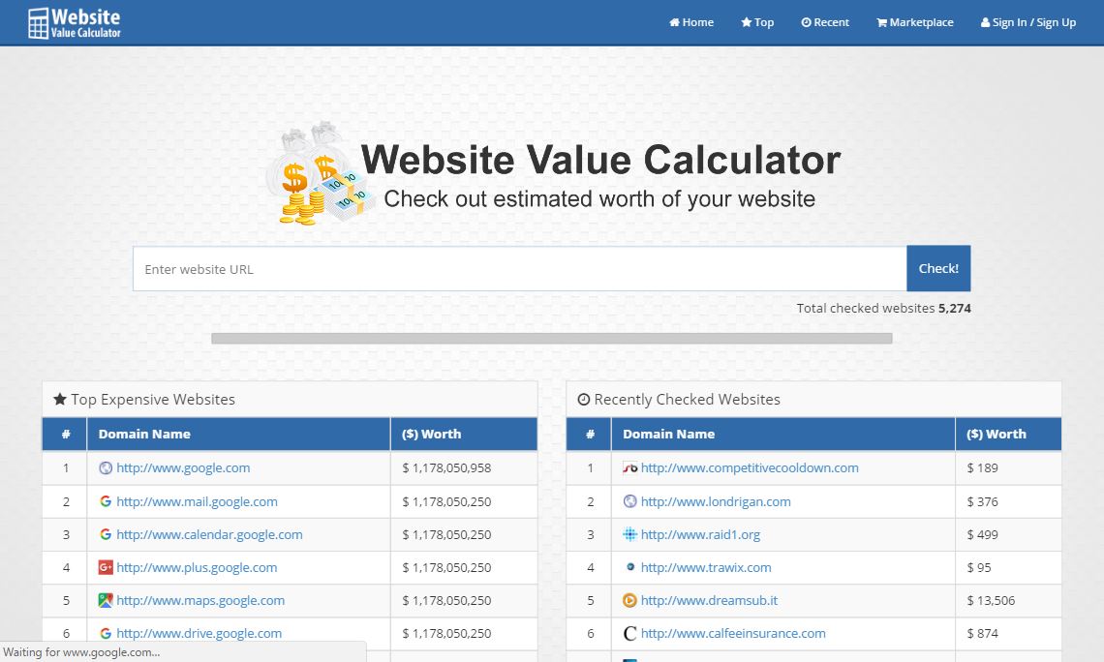The image size is (1104, 662).
Task: Click the gray progress bar
Action: click(551, 339)
